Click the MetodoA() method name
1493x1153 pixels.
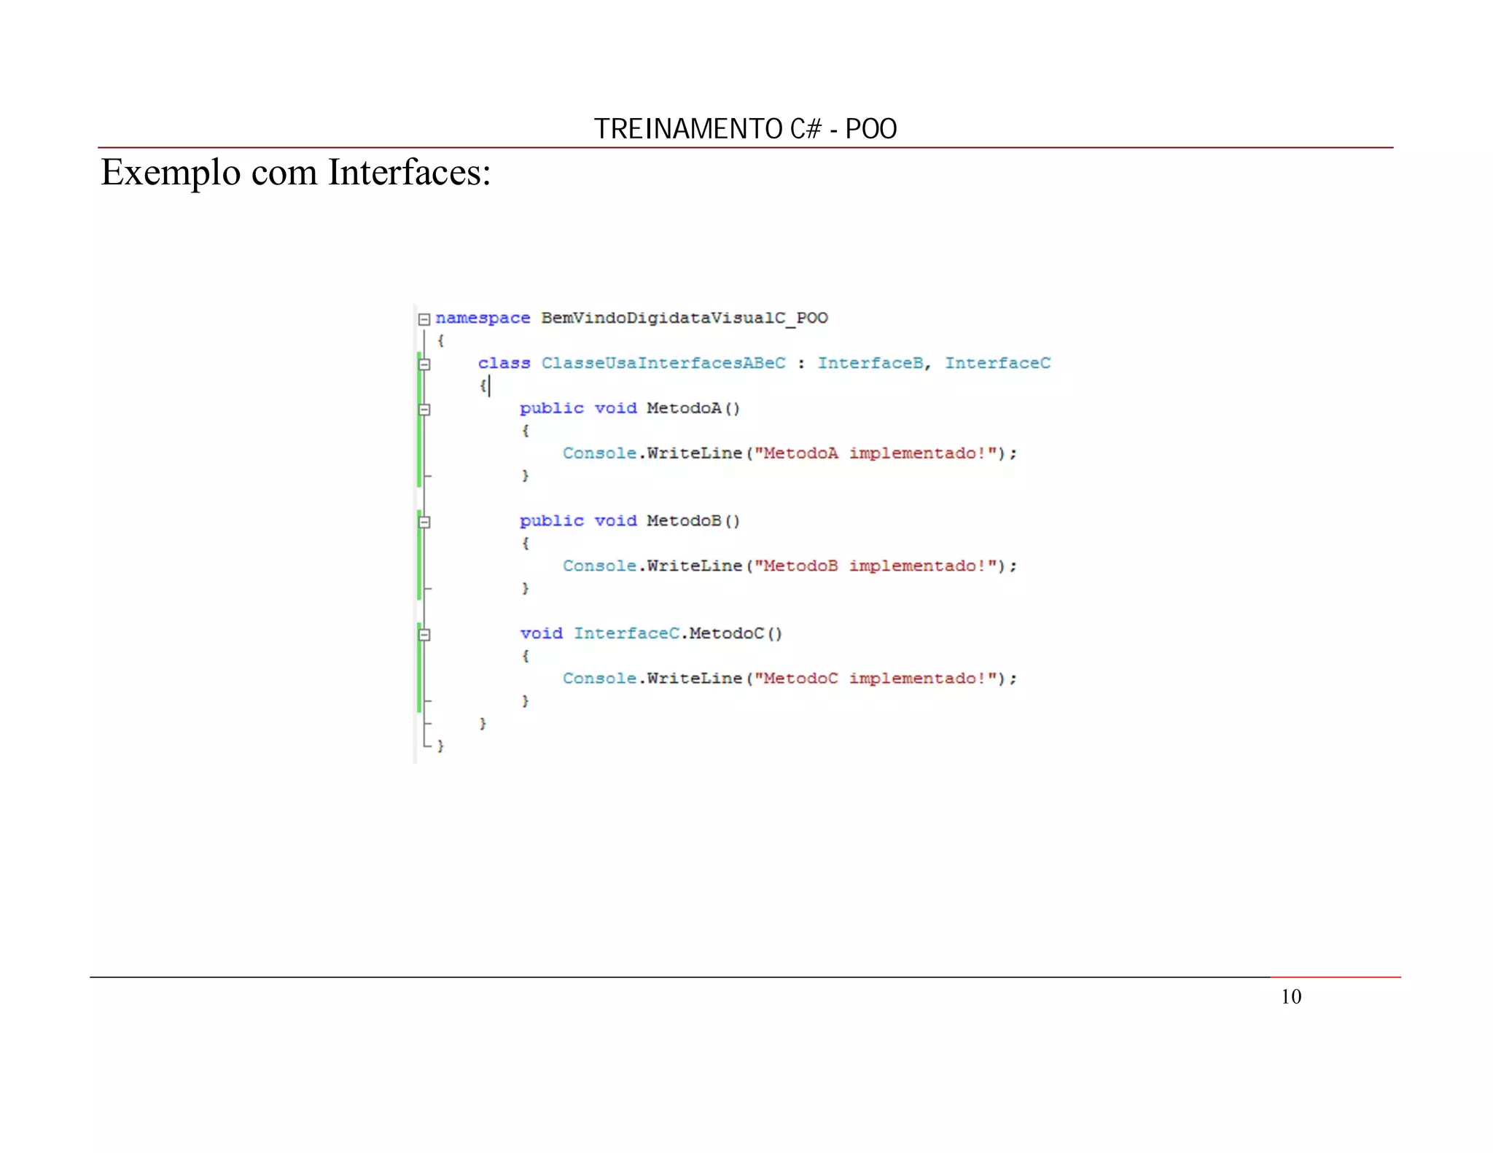pyautogui.click(x=693, y=408)
